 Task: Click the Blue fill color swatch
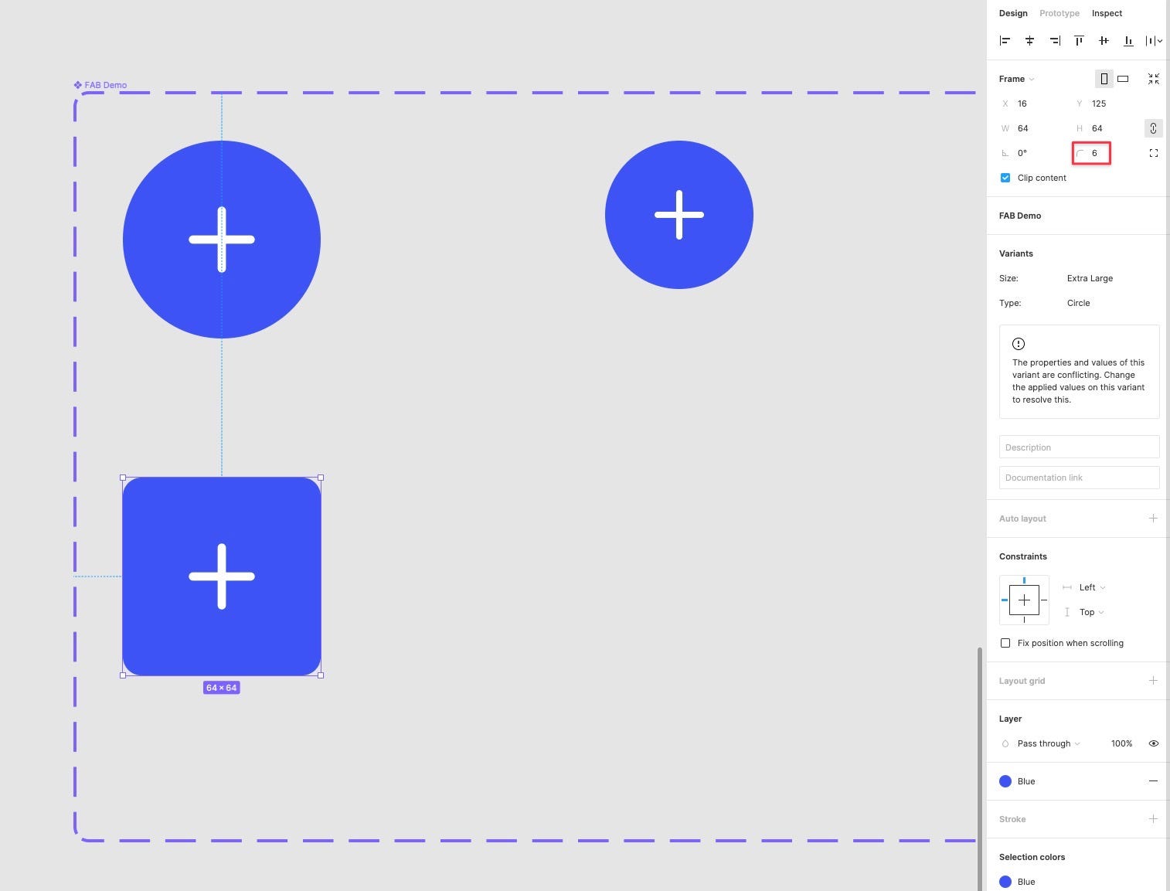1005,781
